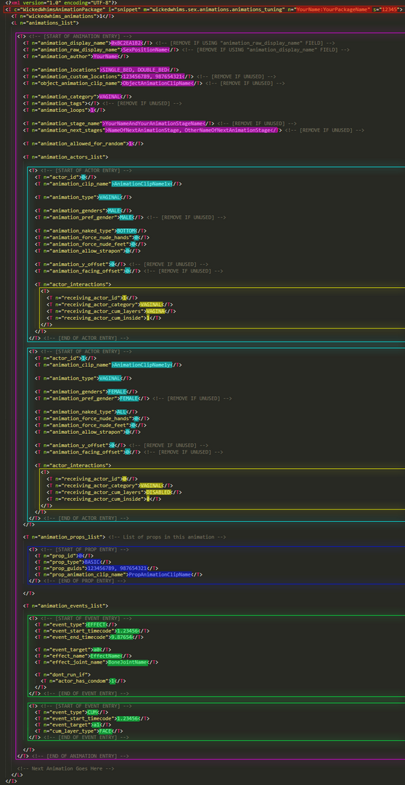This screenshot has width=405, height=785.
Task: Click the event target value "a1"
Action: [x=96, y=725]
